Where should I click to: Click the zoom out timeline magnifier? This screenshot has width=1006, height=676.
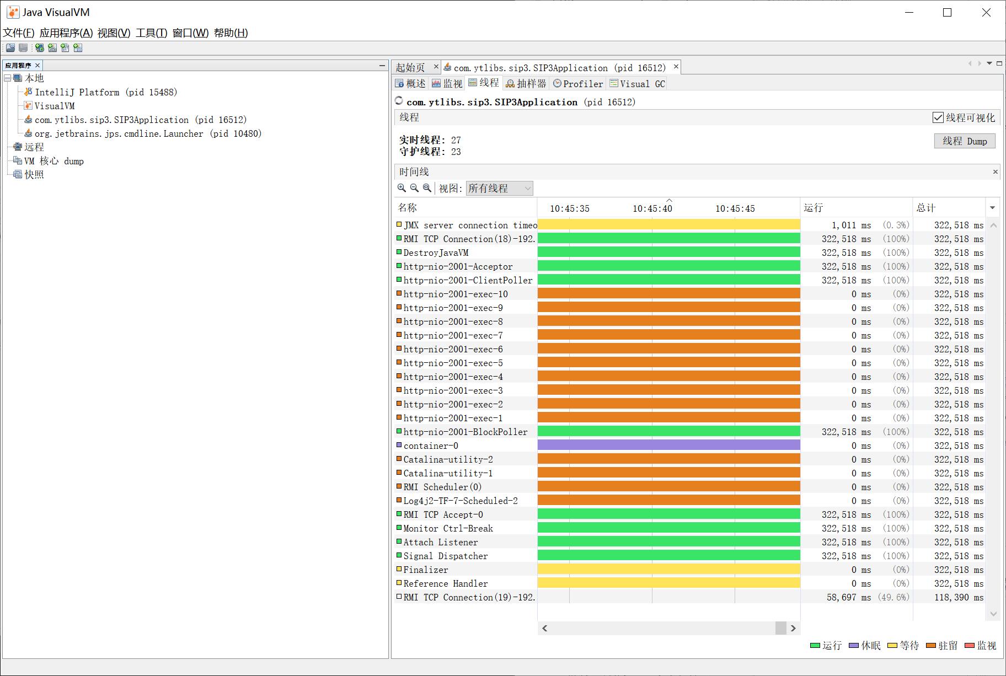pyautogui.click(x=414, y=188)
